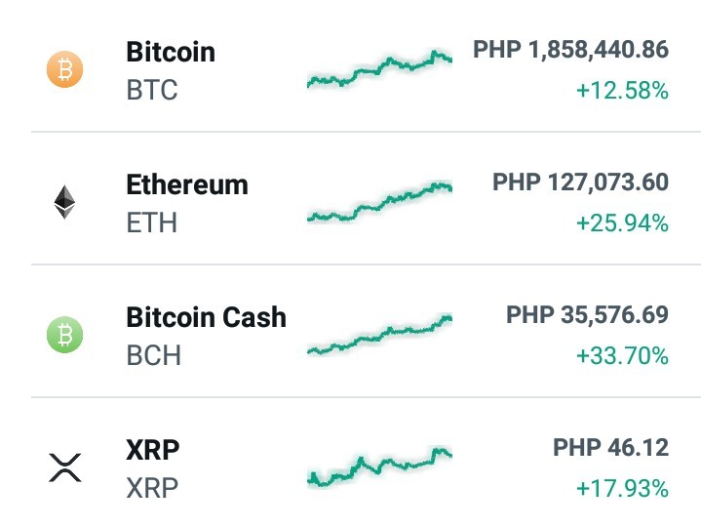Click the +17.93% XRP change percentage

[x=622, y=488]
